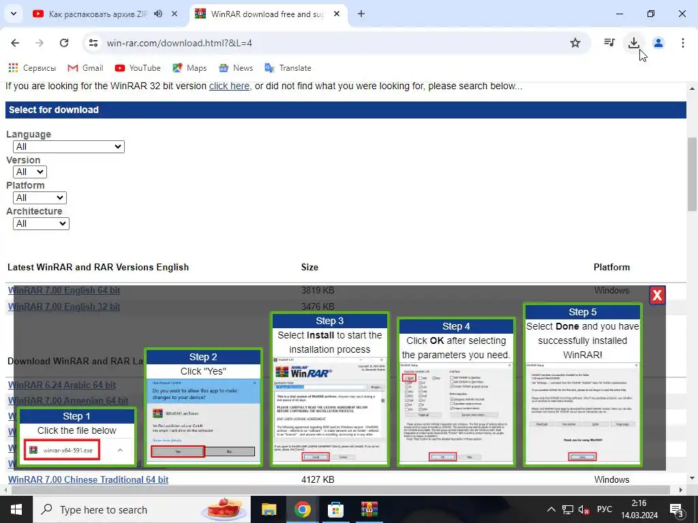View site information icon in address bar

click(93, 43)
